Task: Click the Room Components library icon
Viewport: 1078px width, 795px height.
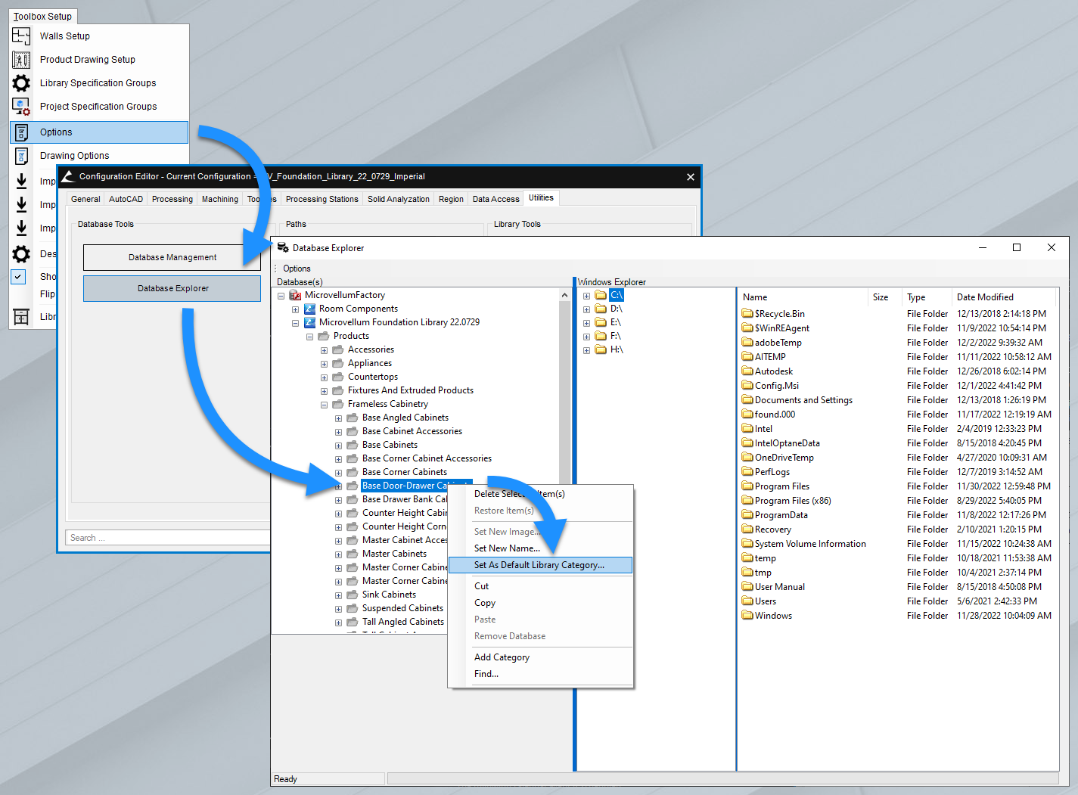Action: 309,309
